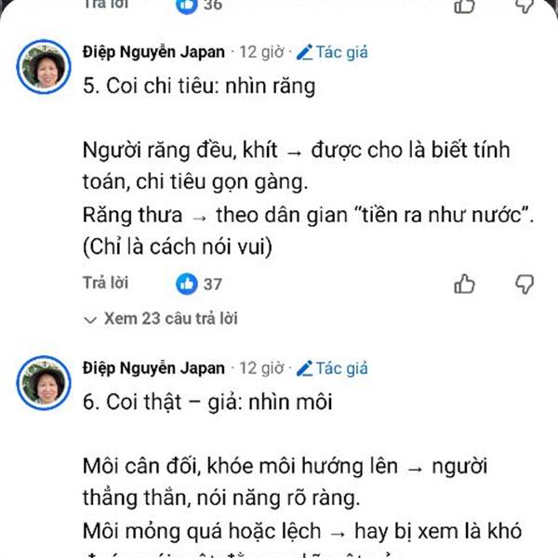Viewport: 558px width, 558px height.
Task: Click the blue like reaction icon beside 36
Action: 188,5
